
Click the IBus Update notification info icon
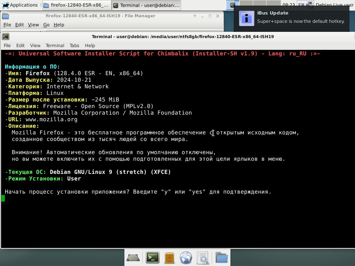click(x=246, y=18)
